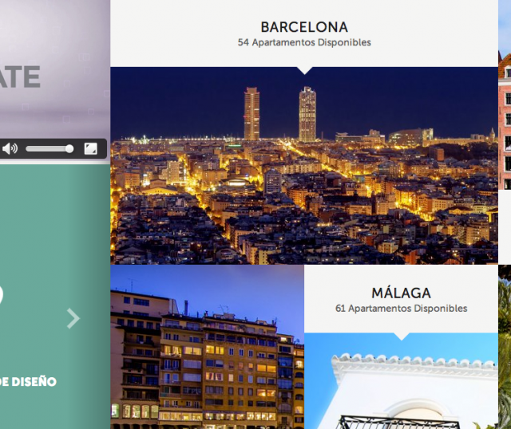This screenshot has height=429, width=511.
Task: Open the Barcelona night skyline photo
Action: coord(304,166)
